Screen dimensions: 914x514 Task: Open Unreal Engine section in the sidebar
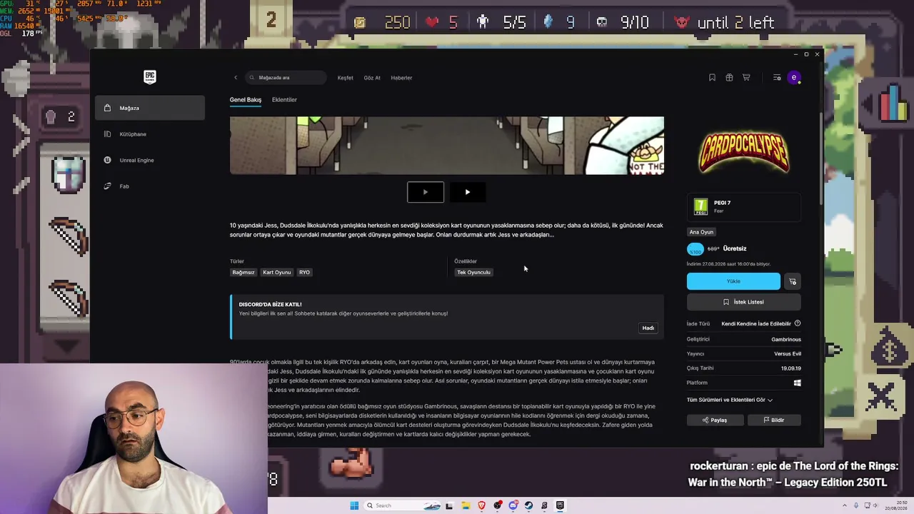(x=150, y=160)
